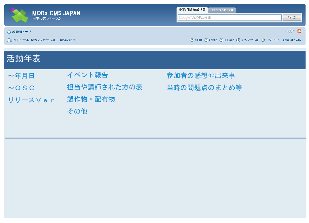309x223 pixels.
Task: Click the help icon beside MODx
Action: click(x=192, y=40)
